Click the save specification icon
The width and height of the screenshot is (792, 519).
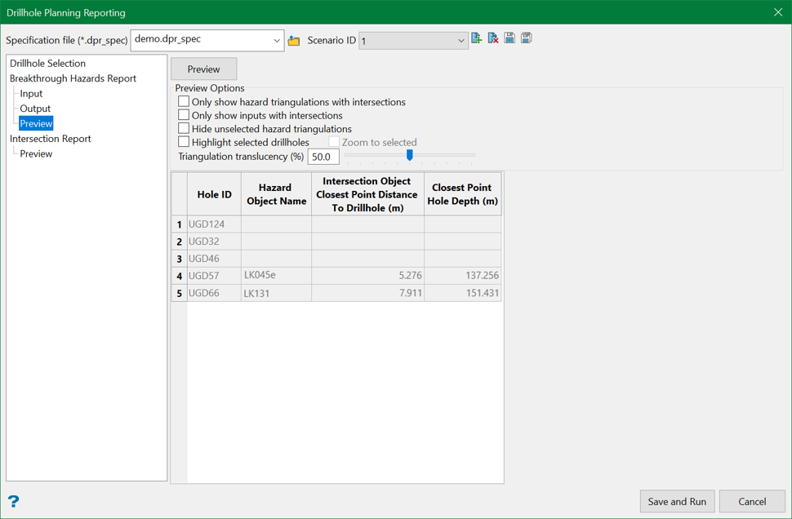509,38
